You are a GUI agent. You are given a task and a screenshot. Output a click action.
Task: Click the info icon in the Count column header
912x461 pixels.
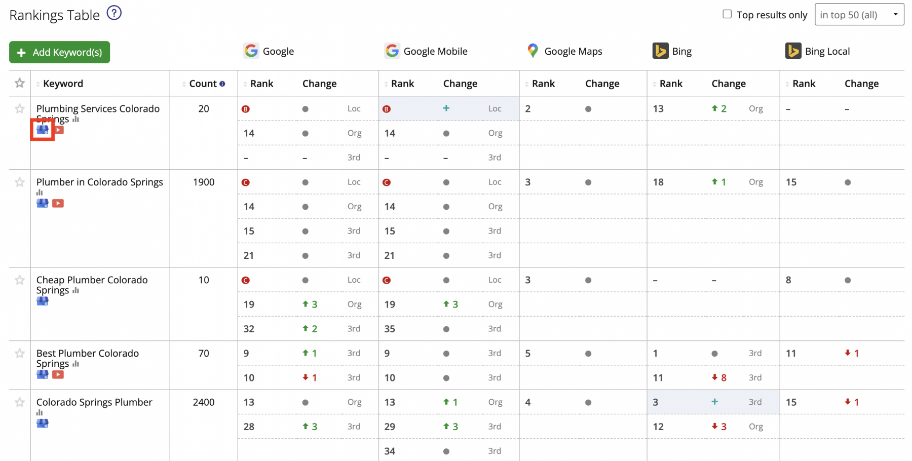(x=223, y=83)
